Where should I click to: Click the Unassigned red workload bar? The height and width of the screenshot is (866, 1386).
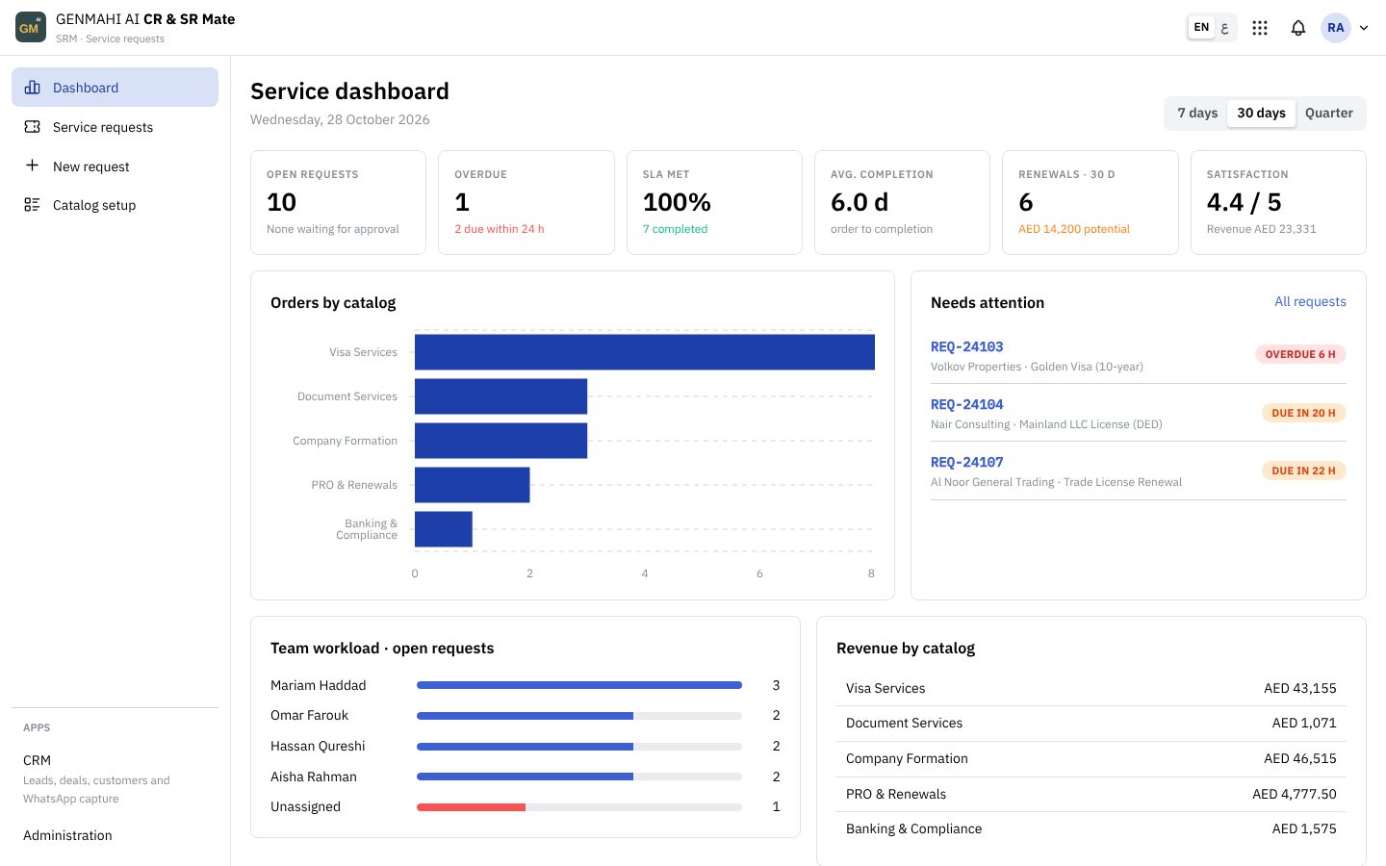tap(471, 806)
